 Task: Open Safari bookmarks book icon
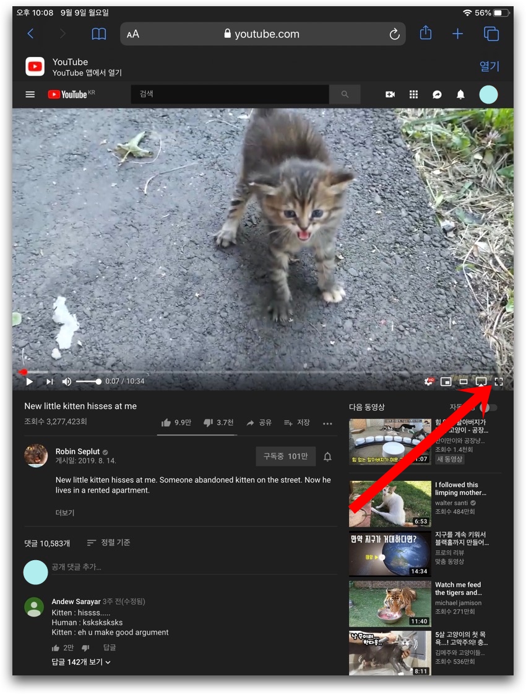[98, 34]
